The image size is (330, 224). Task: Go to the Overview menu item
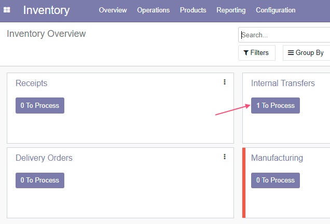coord(113,10)
